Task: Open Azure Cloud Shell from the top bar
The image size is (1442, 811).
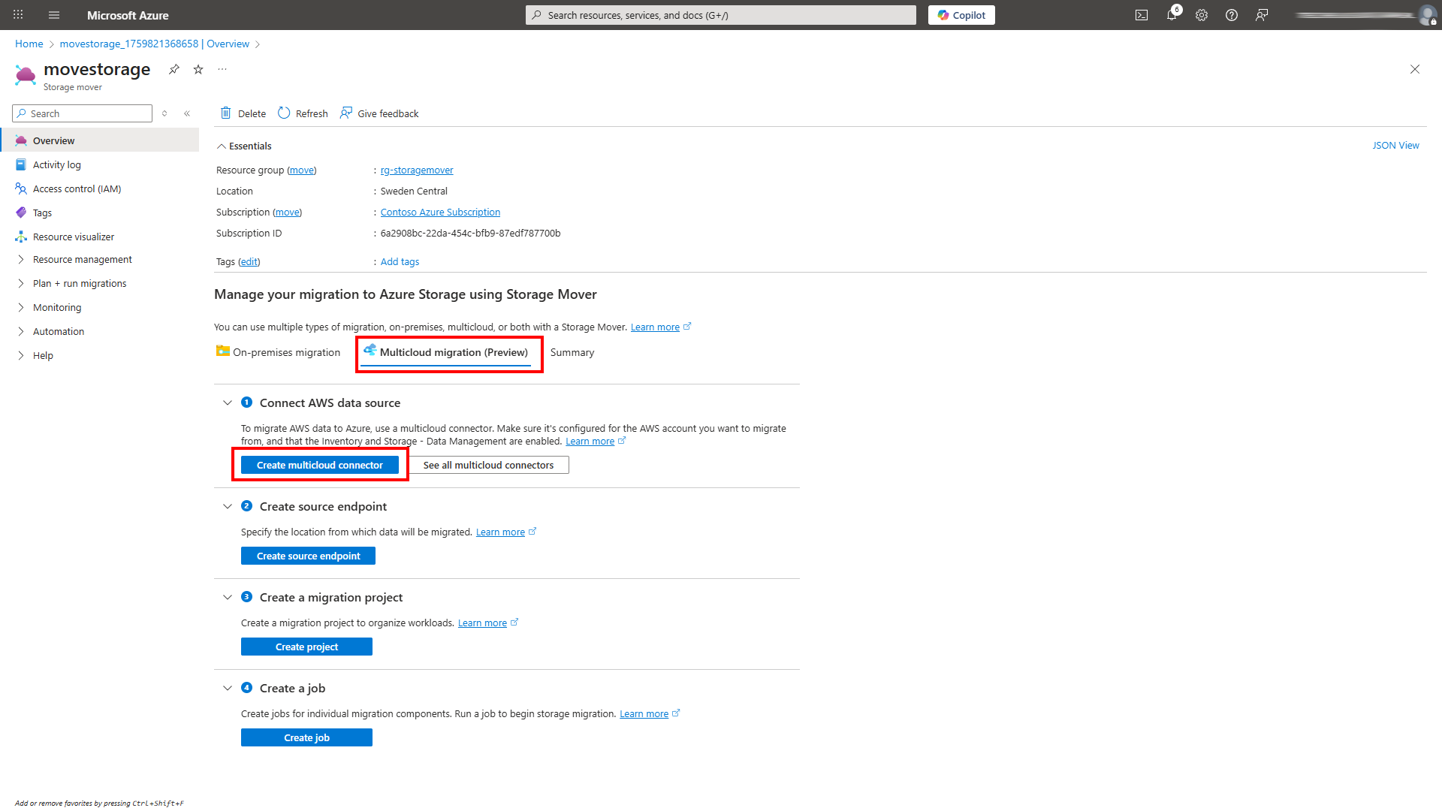Action: [x=1142, y=15]
